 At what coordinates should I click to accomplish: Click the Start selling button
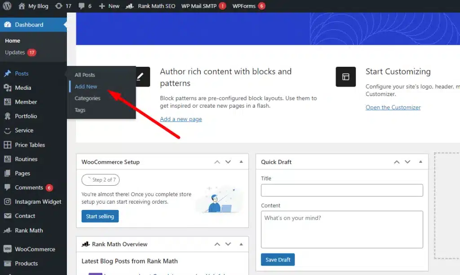[100, 216]
